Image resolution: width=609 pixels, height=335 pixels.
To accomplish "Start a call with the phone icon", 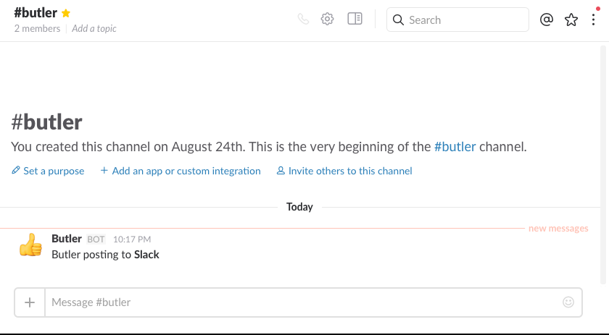I will (x=303, y=19).
